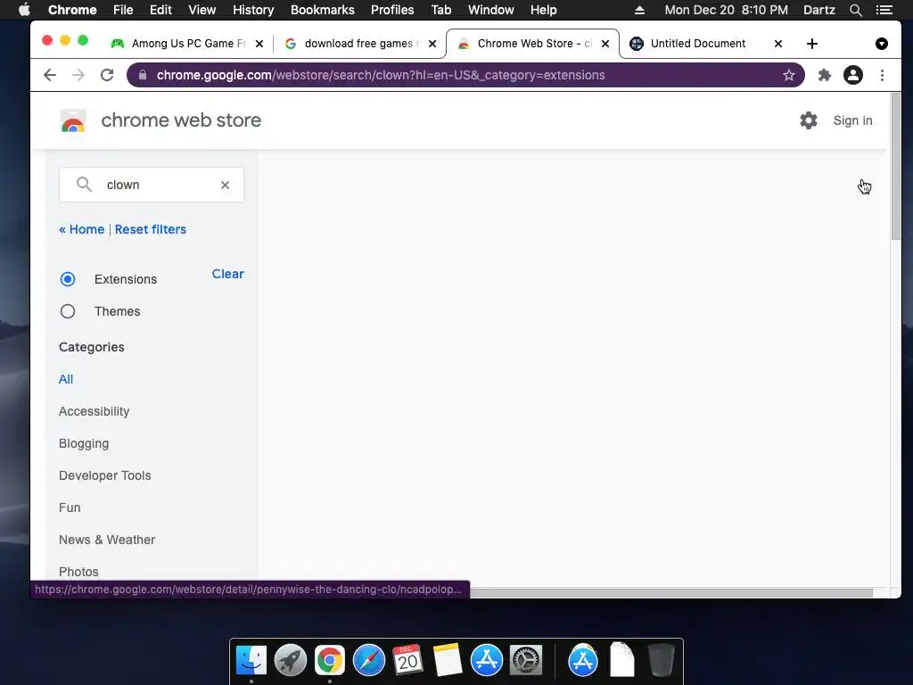The image size is (913, 685).
Task: Click Sign in on the Web Store
Action: tap(852, 120)
